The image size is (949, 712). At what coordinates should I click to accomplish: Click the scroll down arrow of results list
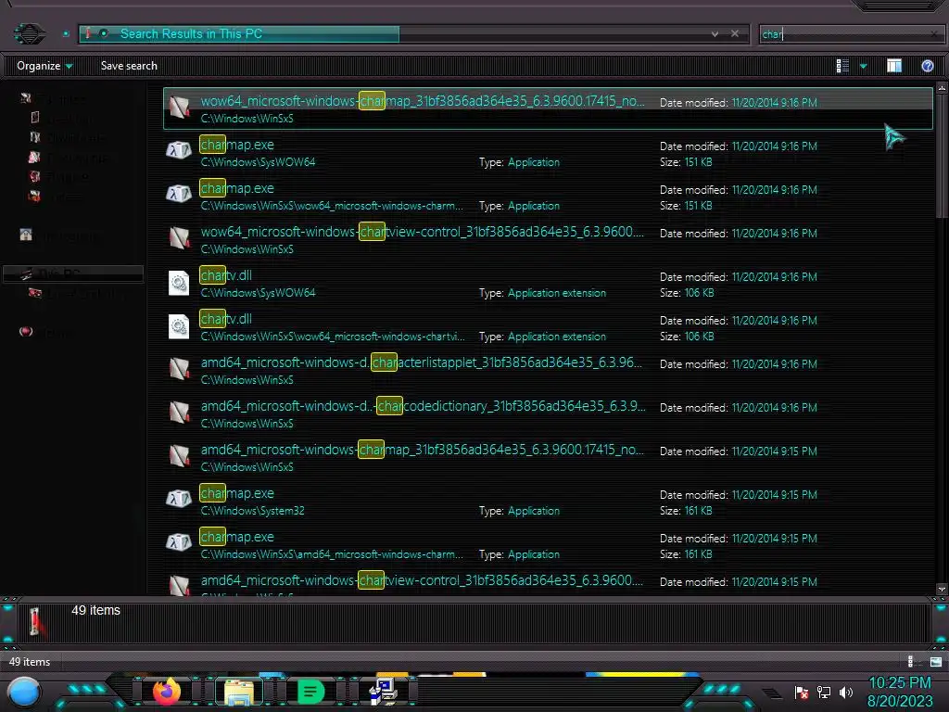click(x=942, y=589)
